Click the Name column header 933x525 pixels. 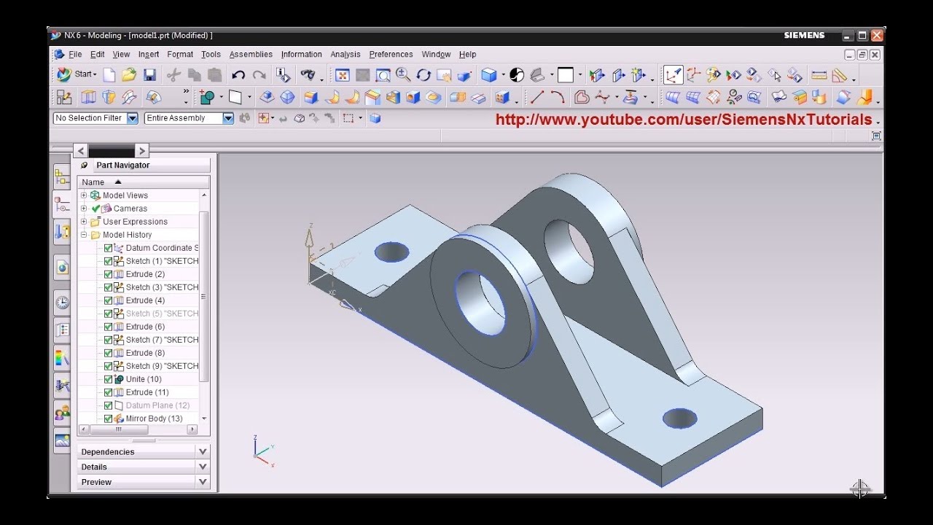tap(144, 182)
